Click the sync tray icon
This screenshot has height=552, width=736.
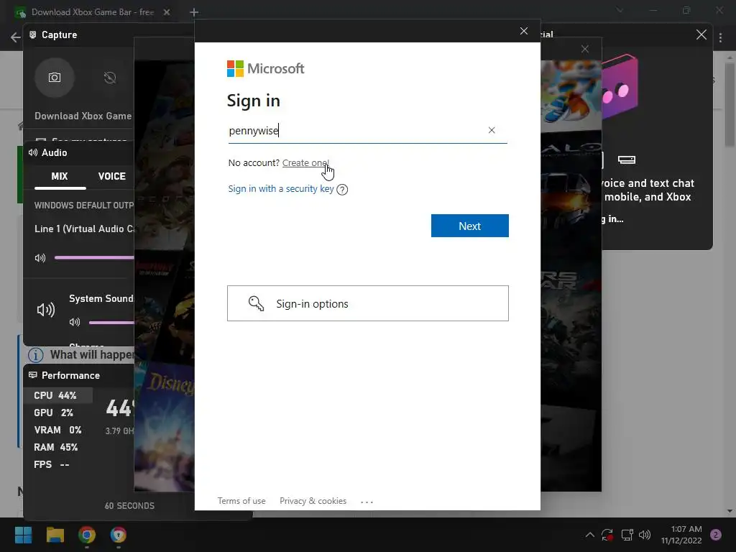(x=607, y=535)
